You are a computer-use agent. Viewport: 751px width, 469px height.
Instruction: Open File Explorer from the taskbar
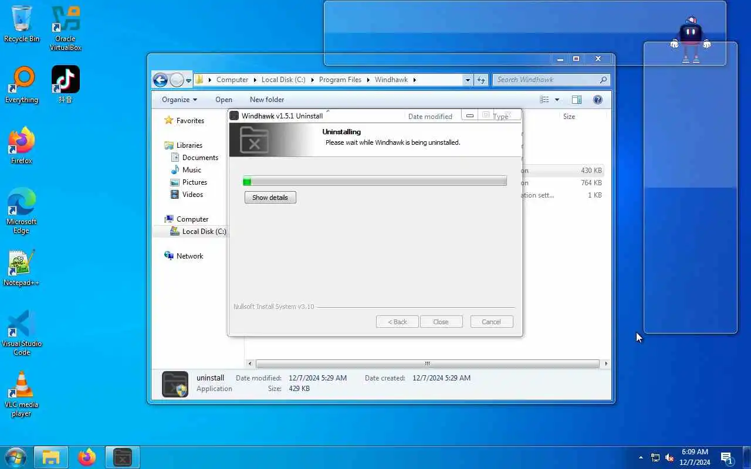51,457
